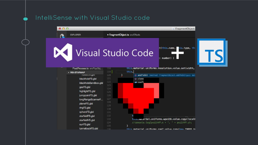
Task: Switch to the FragmentObject.ts editor tab
Action: click(123, 35)
